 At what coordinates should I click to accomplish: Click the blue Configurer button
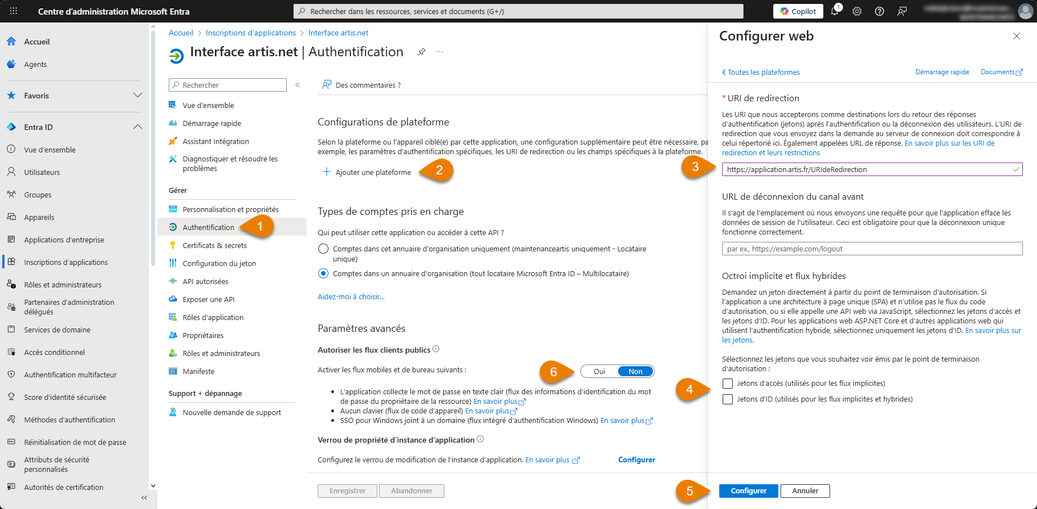coord(748,490)
